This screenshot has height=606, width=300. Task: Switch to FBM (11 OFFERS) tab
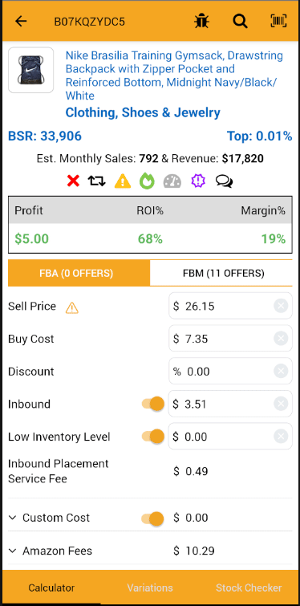pyautogui.click(x=221, y=273)
